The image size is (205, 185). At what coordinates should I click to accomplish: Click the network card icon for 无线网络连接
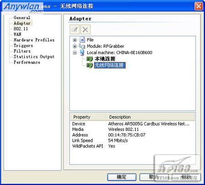[90, 65]
